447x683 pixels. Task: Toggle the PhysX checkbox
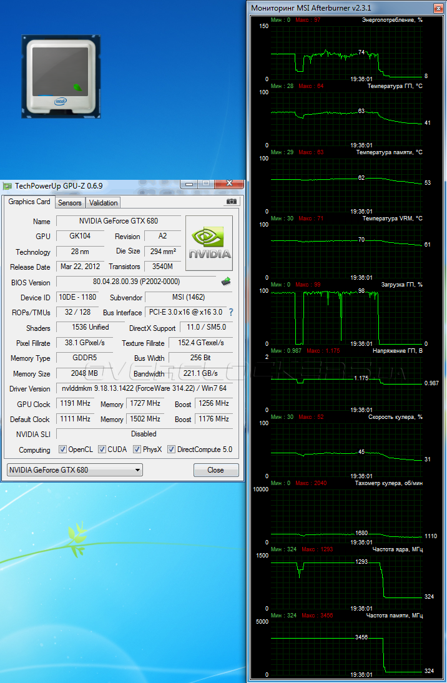click(137, 450)
